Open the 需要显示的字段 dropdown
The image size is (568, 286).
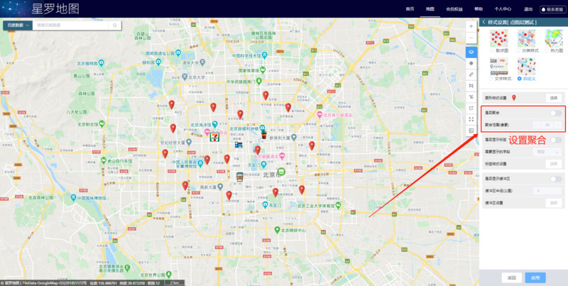pyautogui.click(x=547, y=152)
